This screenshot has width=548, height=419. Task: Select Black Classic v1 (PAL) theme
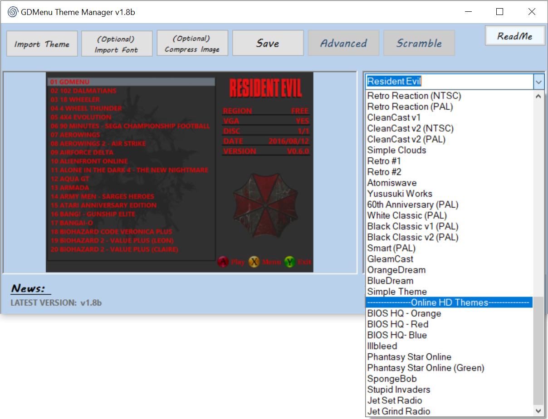click(449, 226)
